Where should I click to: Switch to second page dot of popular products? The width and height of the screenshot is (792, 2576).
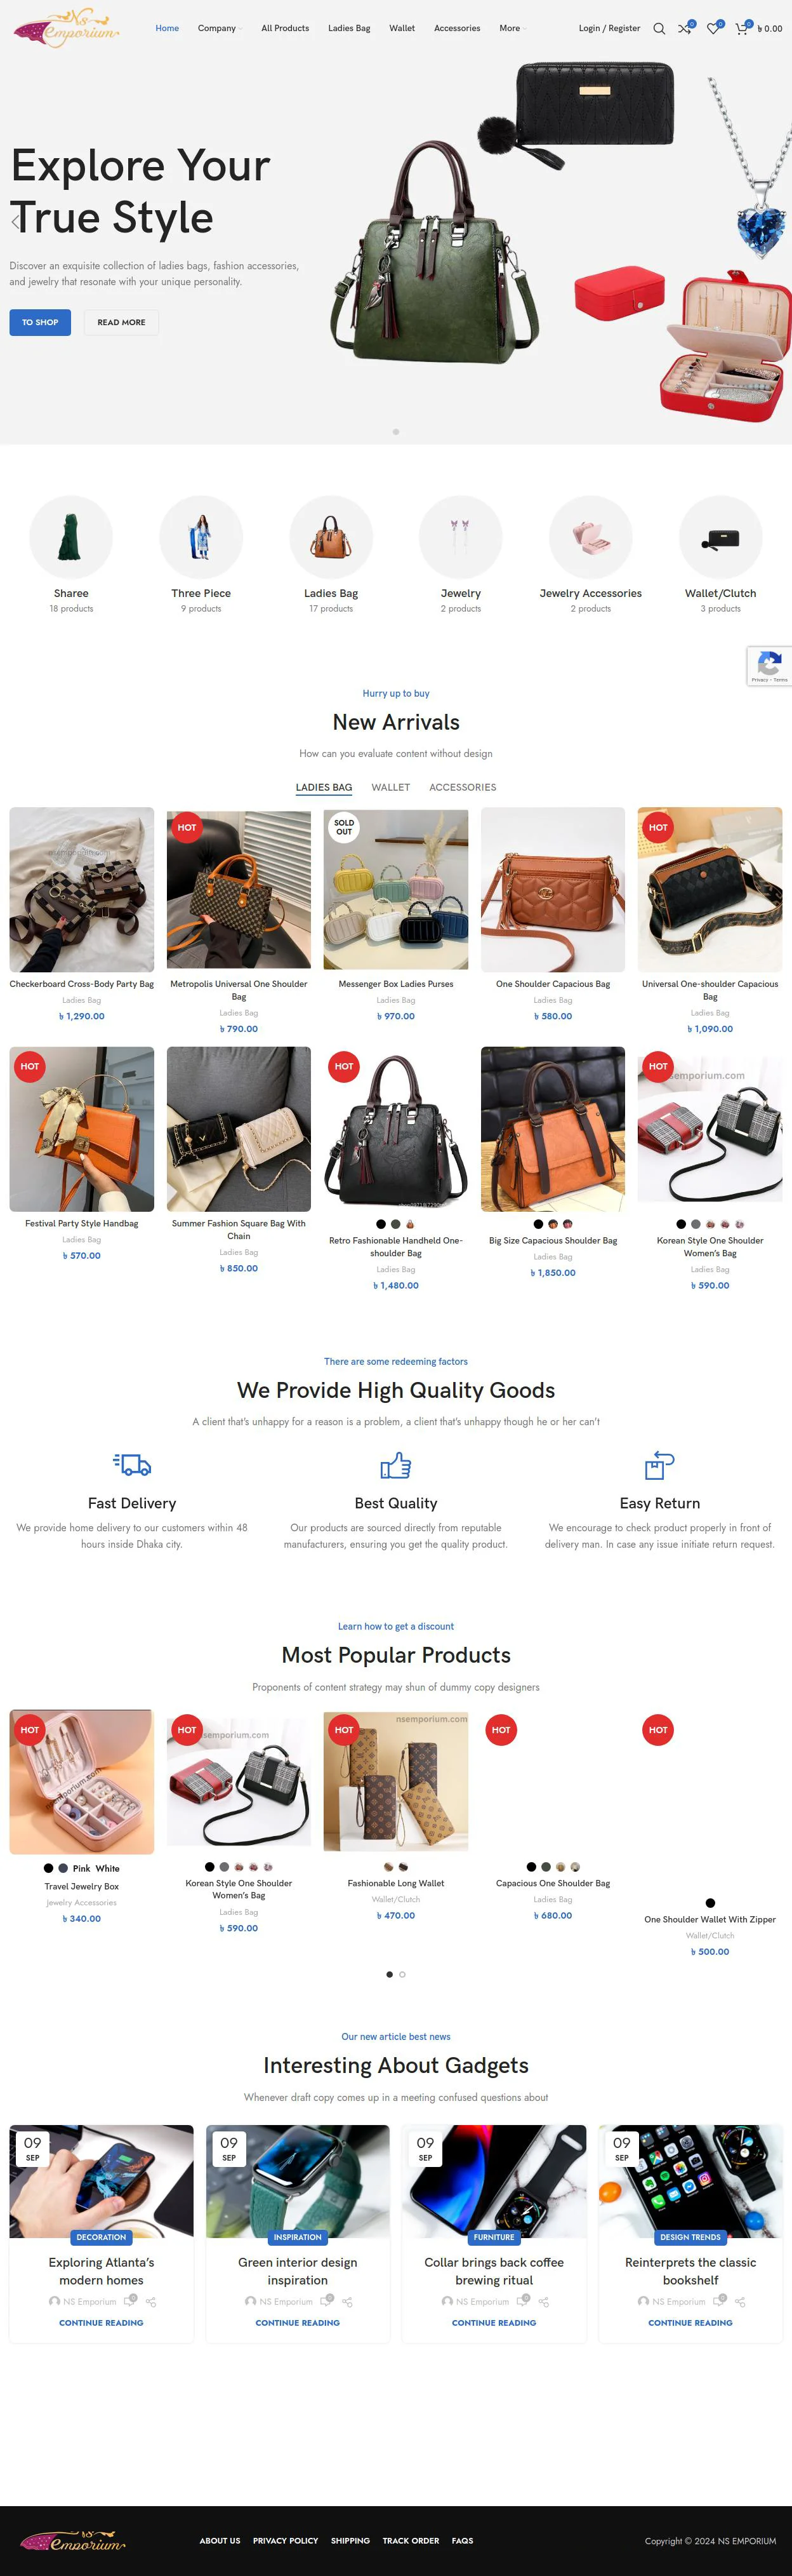tap(402, 1974)
